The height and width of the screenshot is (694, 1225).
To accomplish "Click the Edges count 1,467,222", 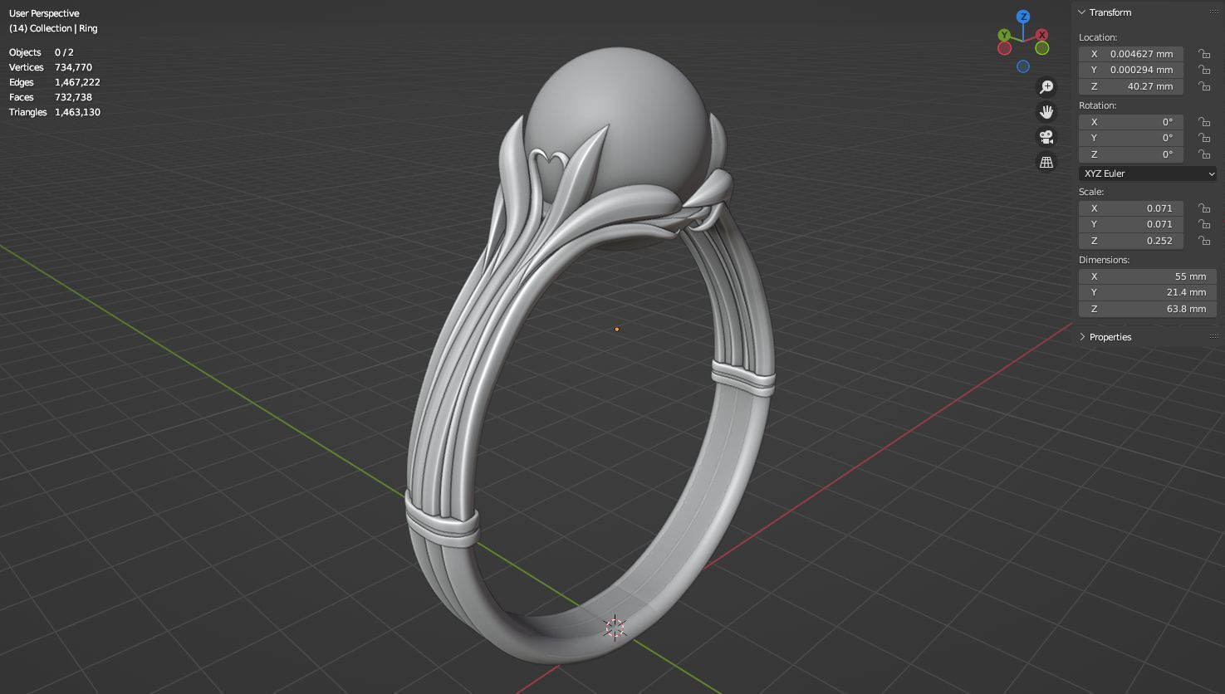I will click(77, 82).
